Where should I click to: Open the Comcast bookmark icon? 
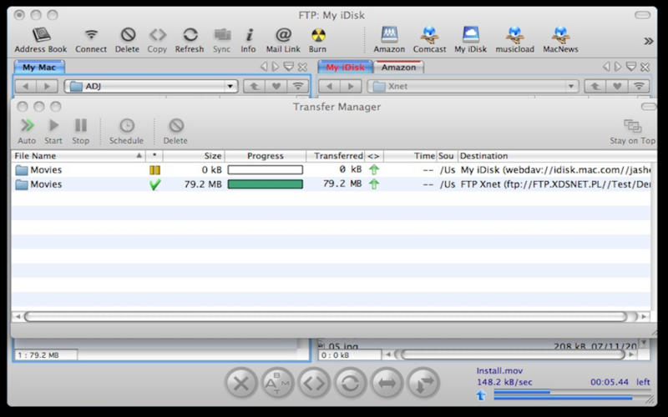[x=429, y=40]
